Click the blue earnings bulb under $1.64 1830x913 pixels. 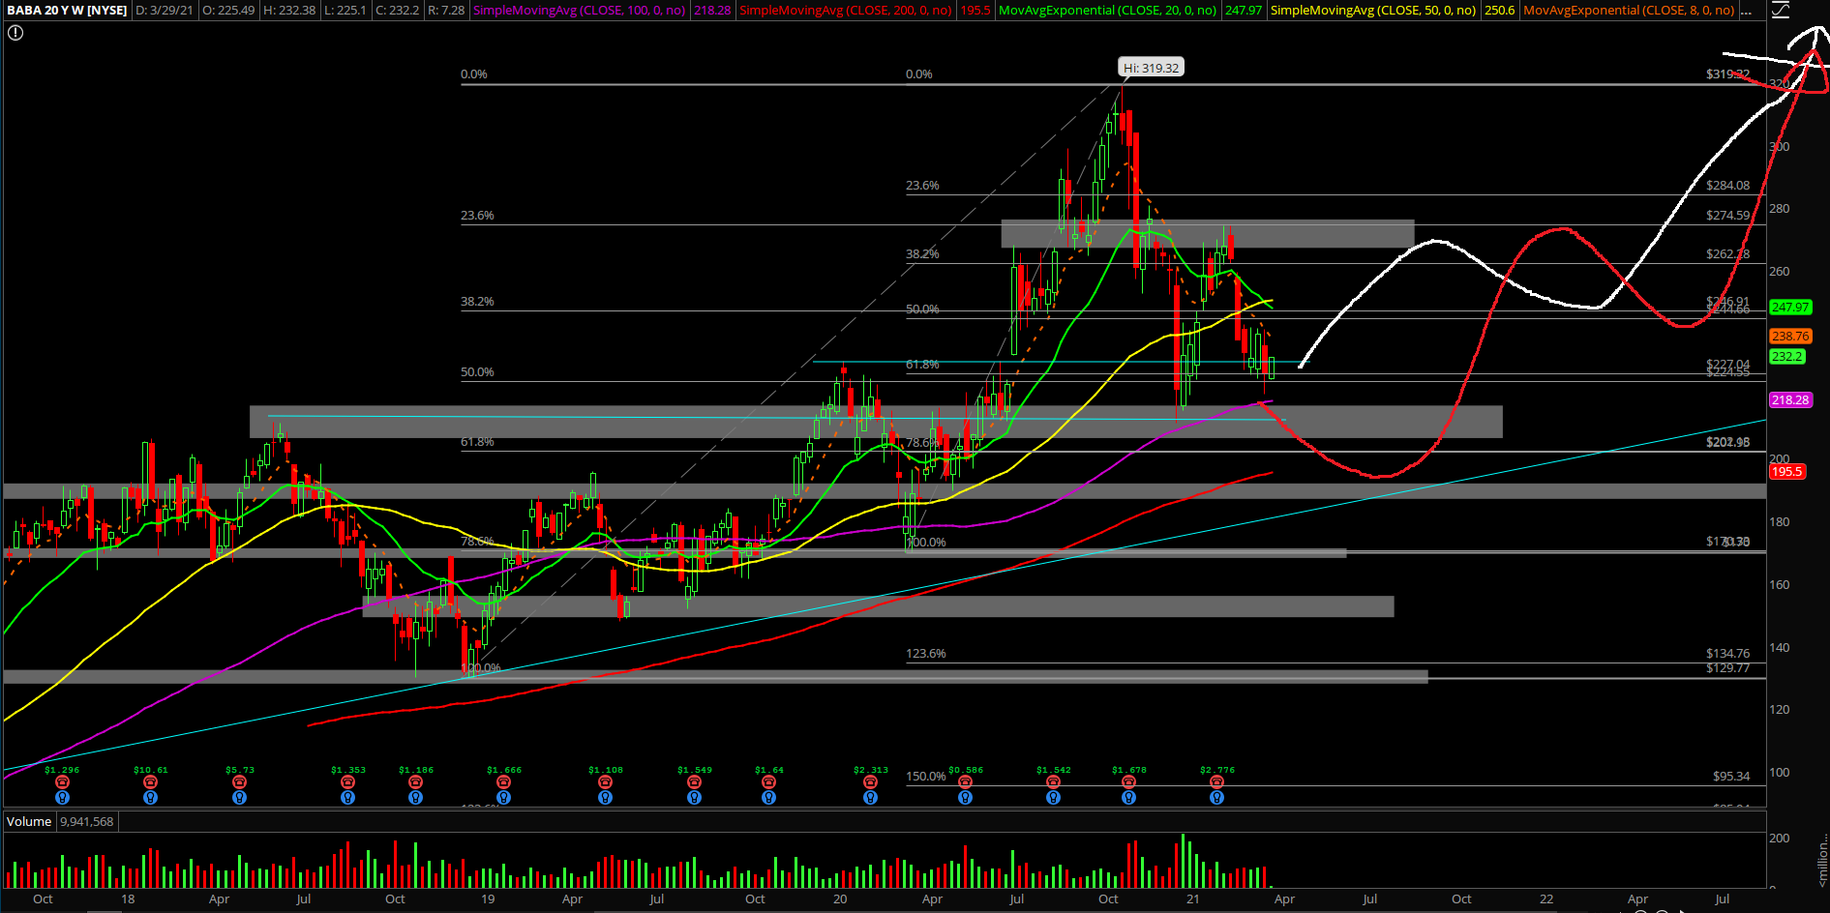pos(768,798)
